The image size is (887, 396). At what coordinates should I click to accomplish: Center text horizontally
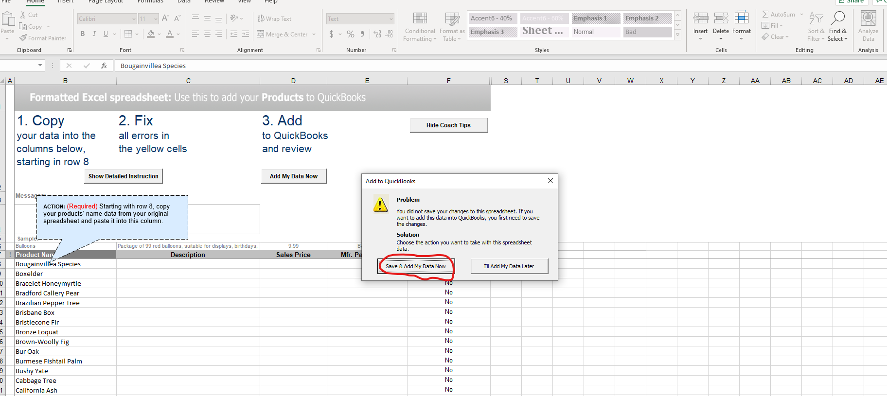tap(207, 34)
